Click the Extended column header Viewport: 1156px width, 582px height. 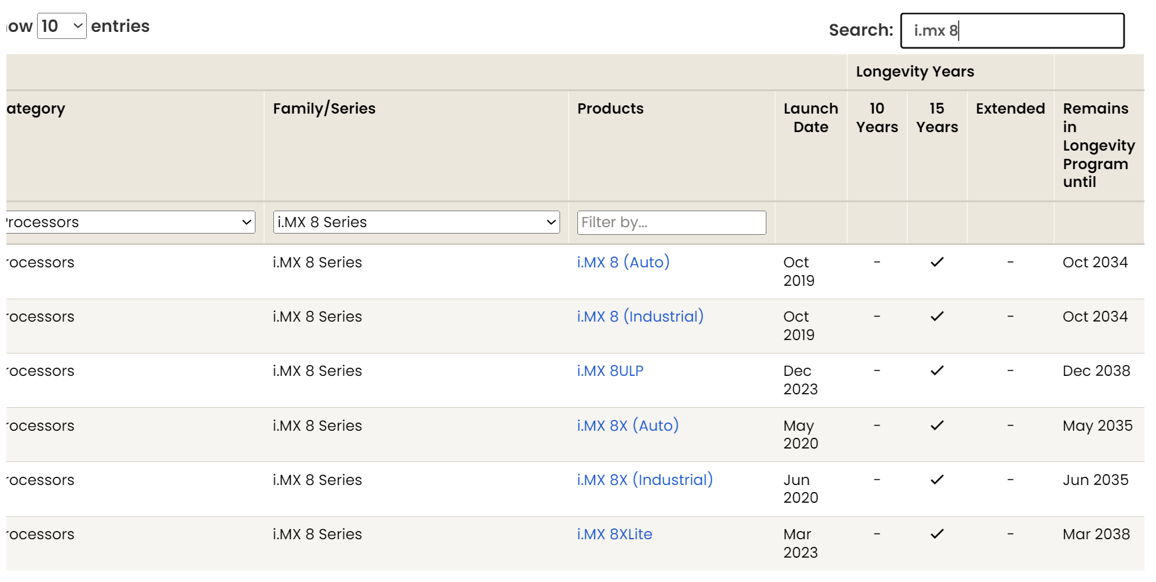click(1010, 108)
